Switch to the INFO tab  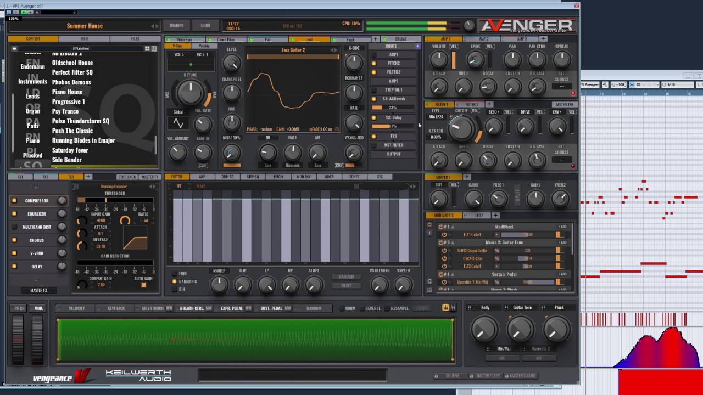(x=84, y=39)
